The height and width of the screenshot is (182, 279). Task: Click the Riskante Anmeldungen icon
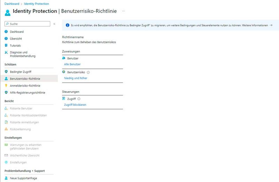[x=6, y=122]
